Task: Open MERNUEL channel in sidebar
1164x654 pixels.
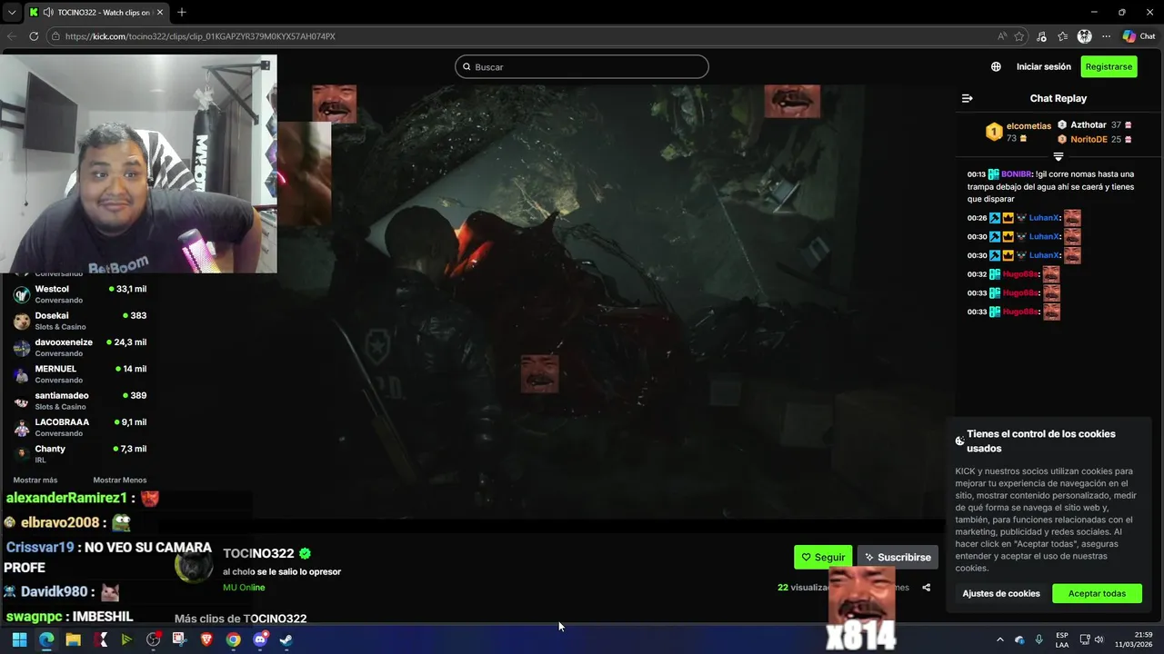Action: pos(79,374)
